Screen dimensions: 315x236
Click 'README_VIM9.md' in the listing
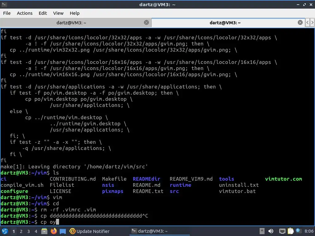(x=191, y=179)
